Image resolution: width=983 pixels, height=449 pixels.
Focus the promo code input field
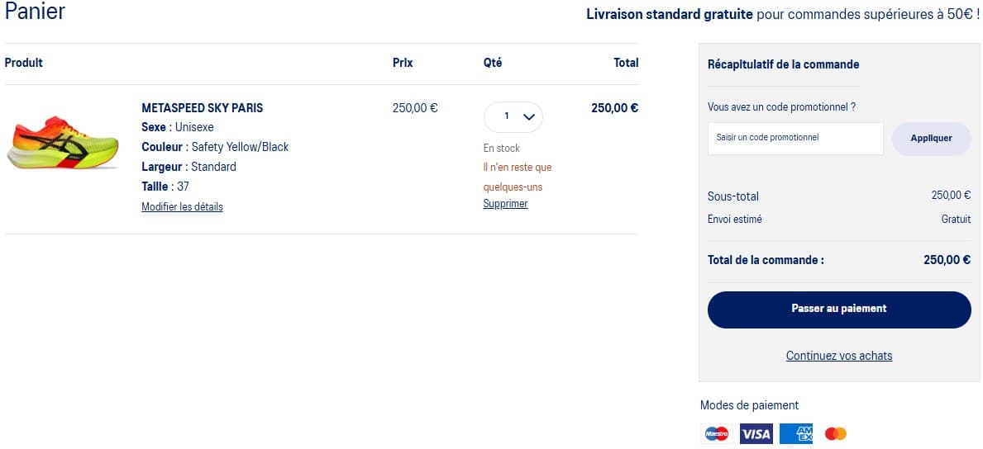click(795, 138)
